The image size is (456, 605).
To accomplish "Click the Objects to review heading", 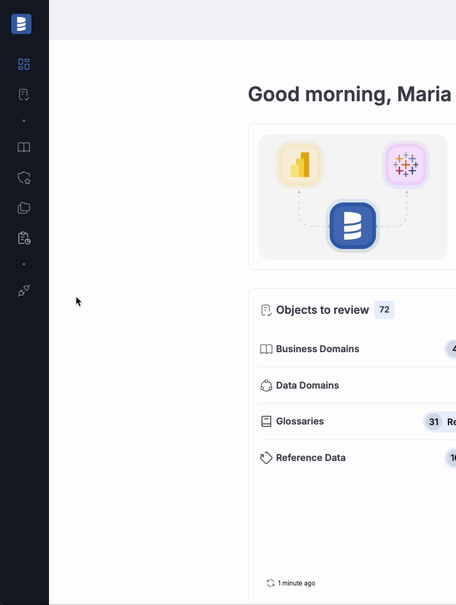I will (322, 310).
